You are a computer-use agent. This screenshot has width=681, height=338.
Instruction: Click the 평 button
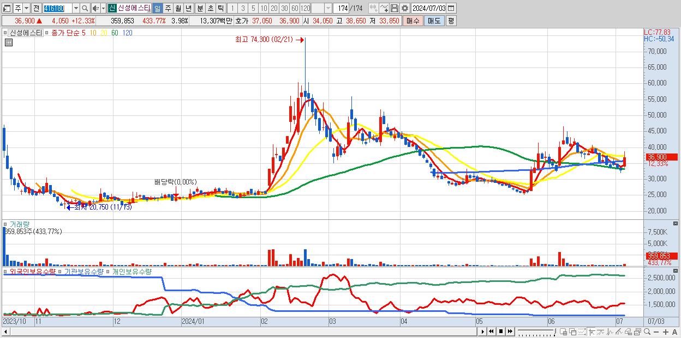click(x=450, y=21)
